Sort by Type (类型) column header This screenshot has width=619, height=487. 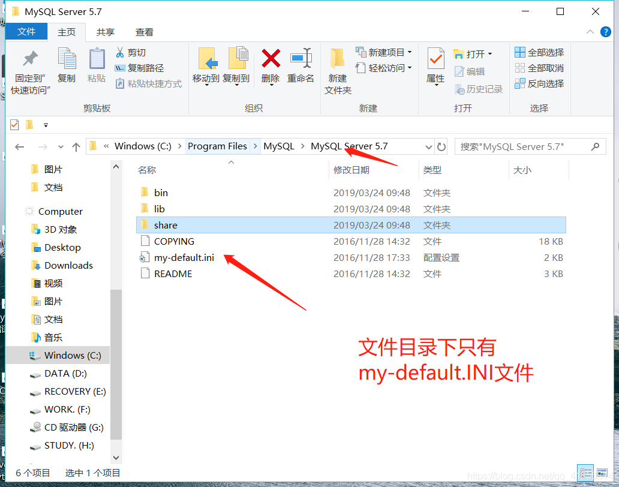pos(432,170)
